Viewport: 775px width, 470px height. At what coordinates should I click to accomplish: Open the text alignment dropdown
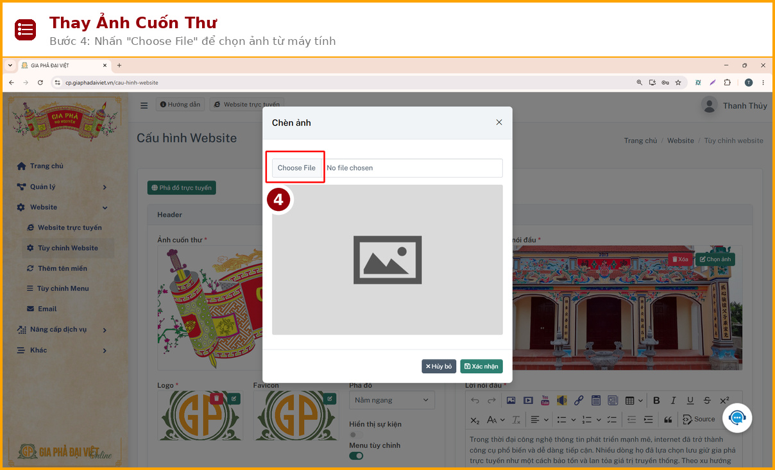click(540, 420)
